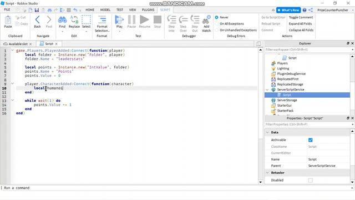Viewport: 355px width, 200px height.
Task: Select StarterGui in Explorer tree
Action: [284, 106]
